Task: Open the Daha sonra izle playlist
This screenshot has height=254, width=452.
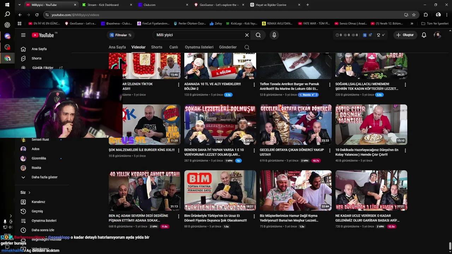Action: [43, 230]
